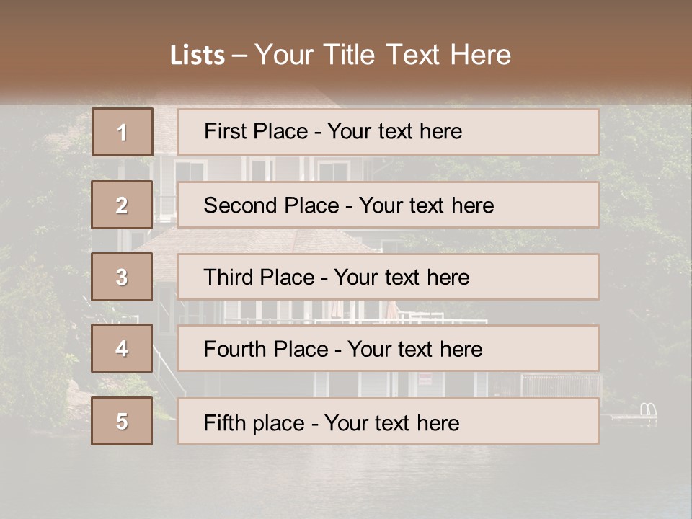This screenshot has width=692, height=519.
Task: Select the box labeled 3
Action: (x=122, y=277)
